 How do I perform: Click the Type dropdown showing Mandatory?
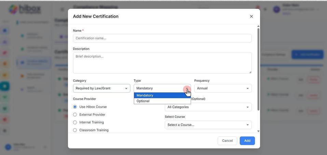tap(162, 88)
